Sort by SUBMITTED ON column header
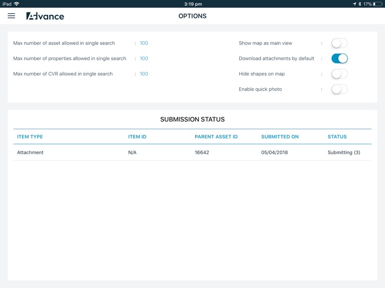Image resolution: width=385 pixels, height=288 pixels. [280, 137]
